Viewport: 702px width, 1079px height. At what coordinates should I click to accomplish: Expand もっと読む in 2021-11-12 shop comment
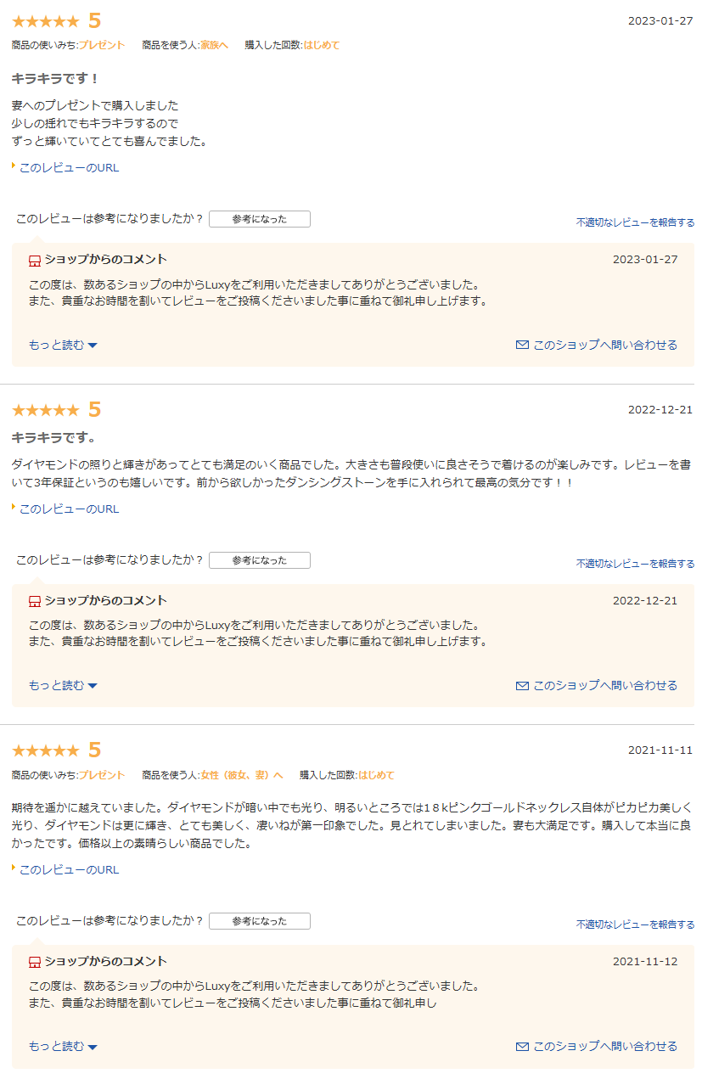pyautogui.click(x=63, y=1046)
